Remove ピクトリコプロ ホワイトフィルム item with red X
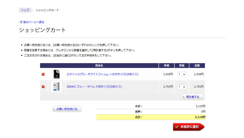 pyautogui.click(x=43, y=74)
